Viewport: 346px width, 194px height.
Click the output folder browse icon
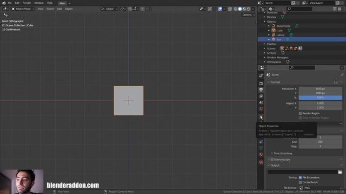click(x=340, y=172)
